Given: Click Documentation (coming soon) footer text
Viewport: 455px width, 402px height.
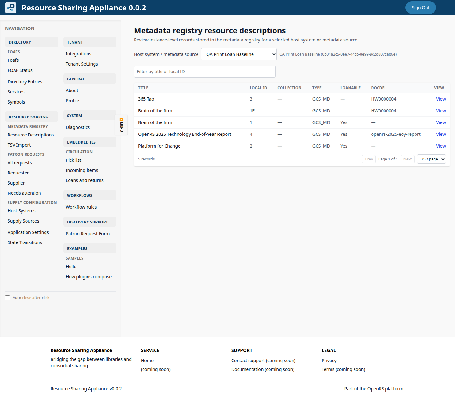Looking at the screenshot, I should point(263,369).
